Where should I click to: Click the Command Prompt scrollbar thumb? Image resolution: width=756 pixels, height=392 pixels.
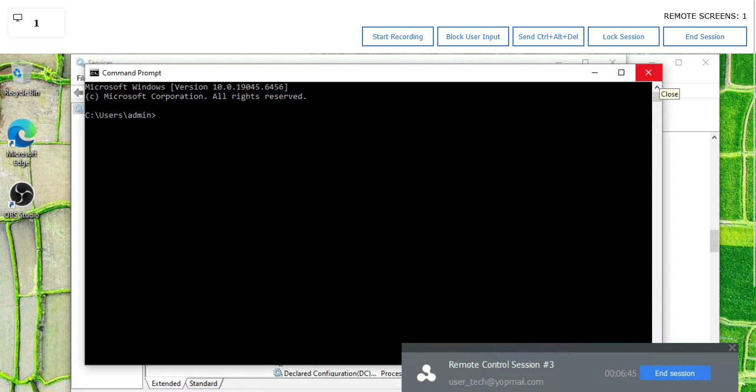click(657, 97)
